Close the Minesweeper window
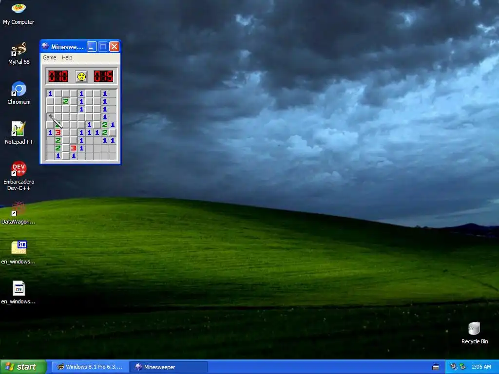This screenshot has width=499, height=374. click(114, 47)
